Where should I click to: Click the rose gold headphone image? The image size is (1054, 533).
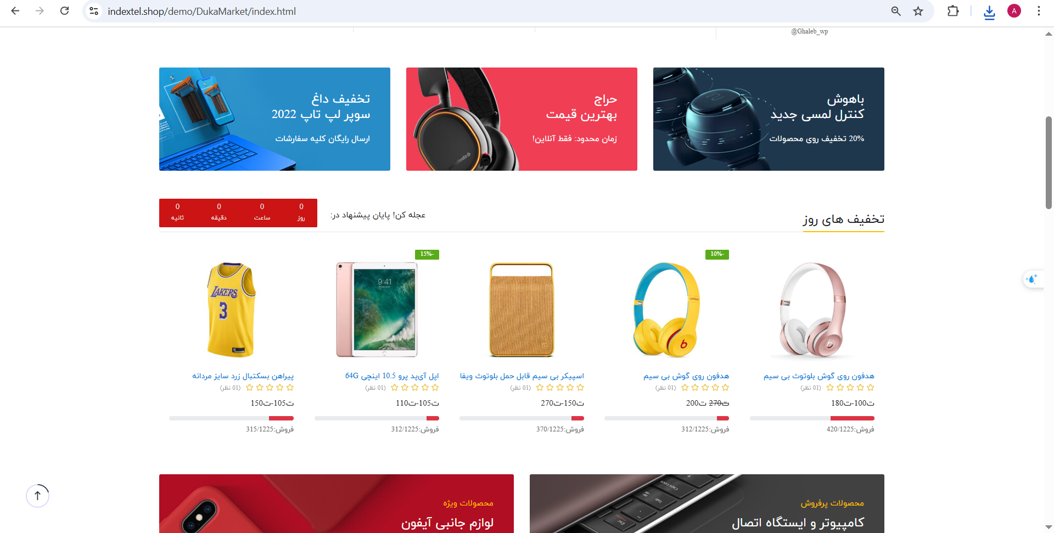point(812,310)
